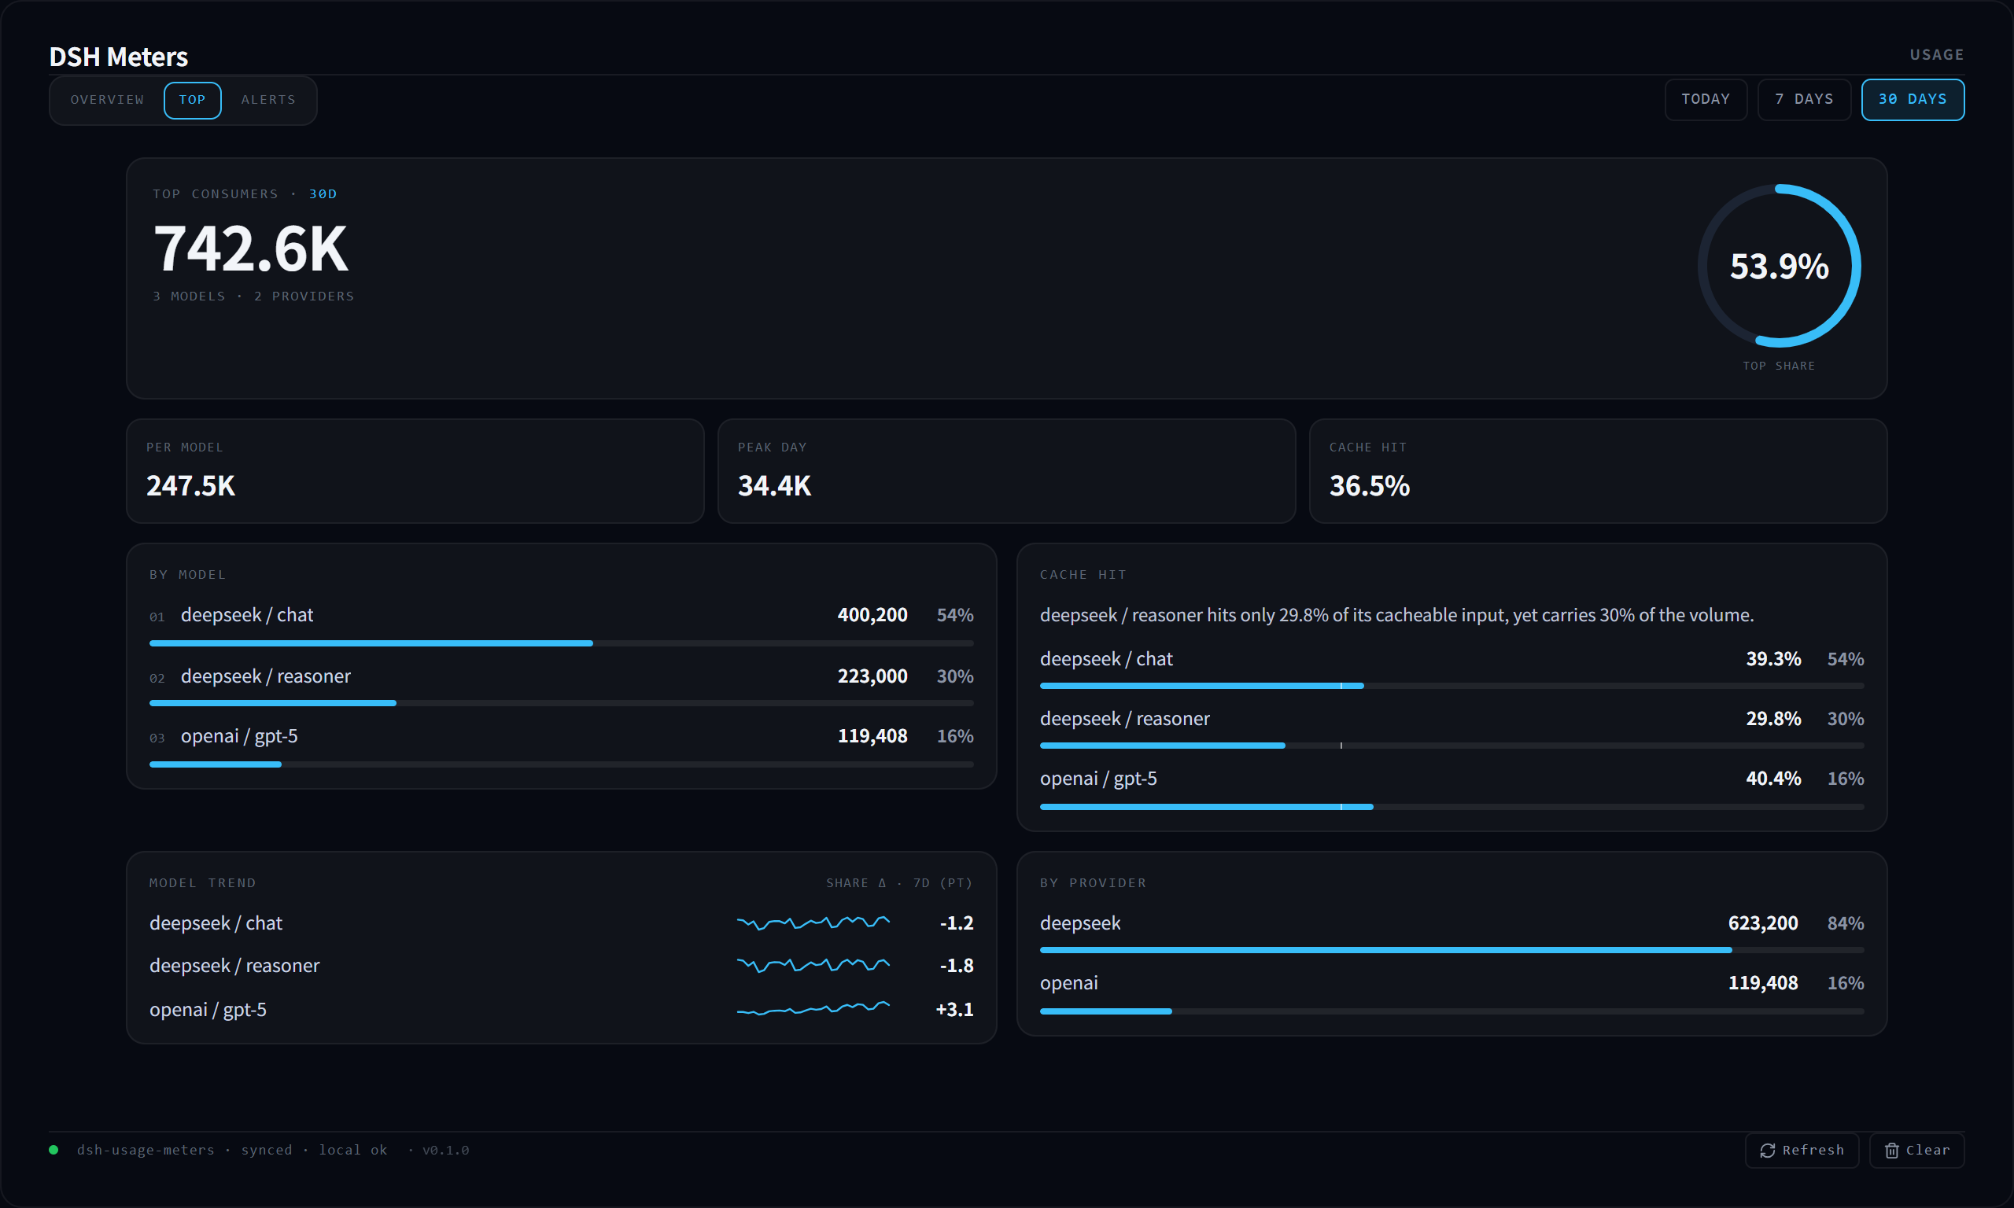Click deepseek / chat trend sparkline

[813, 923]
